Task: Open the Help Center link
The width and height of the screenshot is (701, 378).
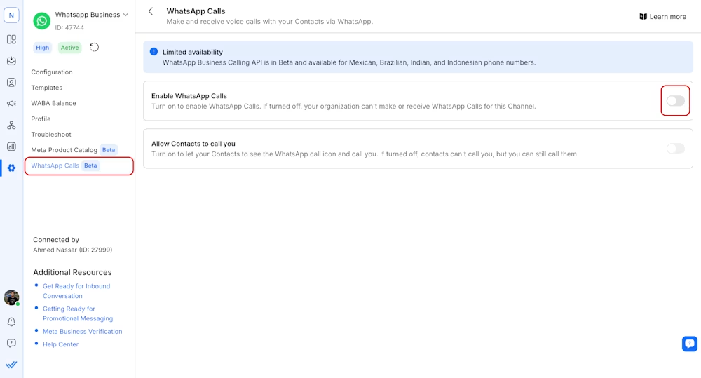Action: tap(60, 344)
